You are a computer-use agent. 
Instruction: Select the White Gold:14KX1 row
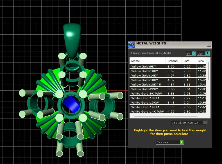point(168,107)
